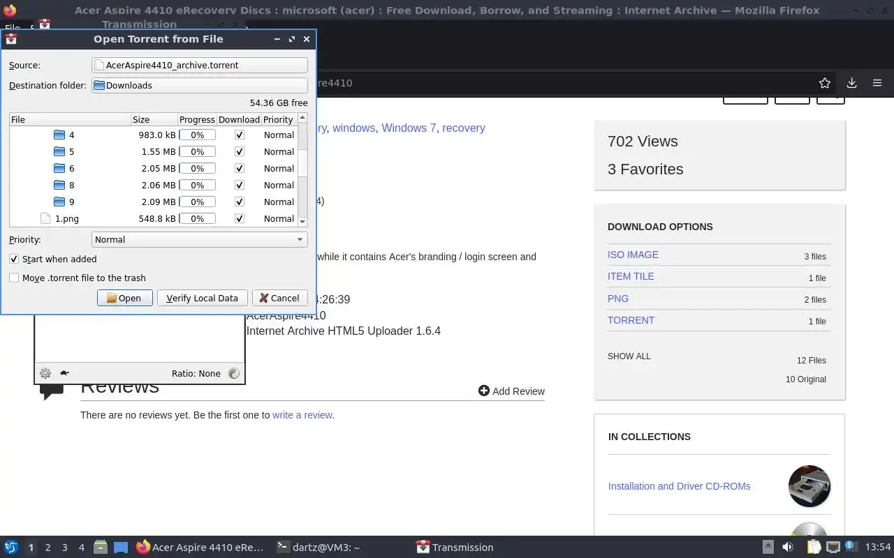Open the Firefox hamburger application menu
This screenshot has height=558, width=894.
click(x=877, y=83)
